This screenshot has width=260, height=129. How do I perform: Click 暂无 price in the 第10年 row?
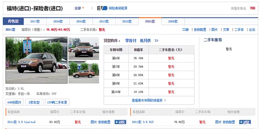click(171, 92)
